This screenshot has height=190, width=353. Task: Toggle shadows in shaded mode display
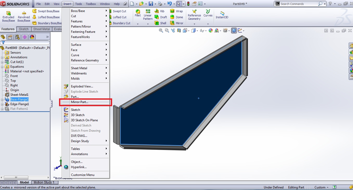(226, 30)
